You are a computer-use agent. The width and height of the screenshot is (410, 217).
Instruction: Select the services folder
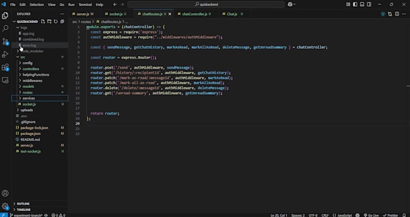click(x=40, y=98)
